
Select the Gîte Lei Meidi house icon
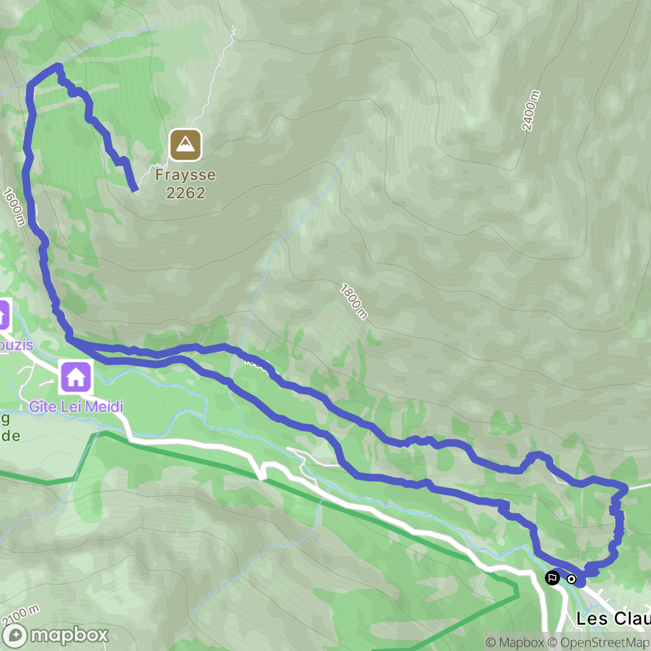[x=76, y=377]
